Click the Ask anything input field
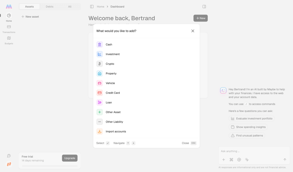 coord(254,151)
